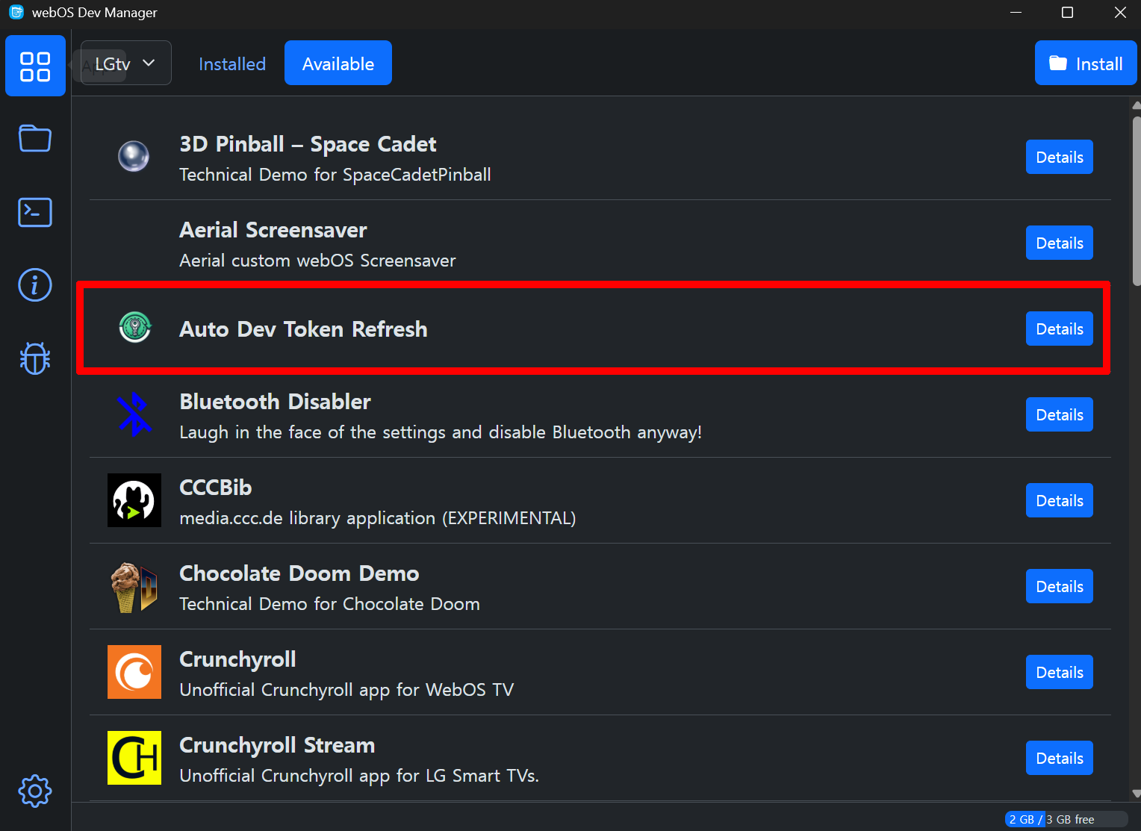
Task: Select the Crunchyroll Stream title
Action: pos(277,745)
